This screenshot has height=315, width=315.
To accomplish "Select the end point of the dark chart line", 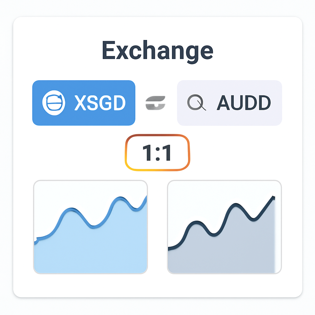I will [273, 197].
